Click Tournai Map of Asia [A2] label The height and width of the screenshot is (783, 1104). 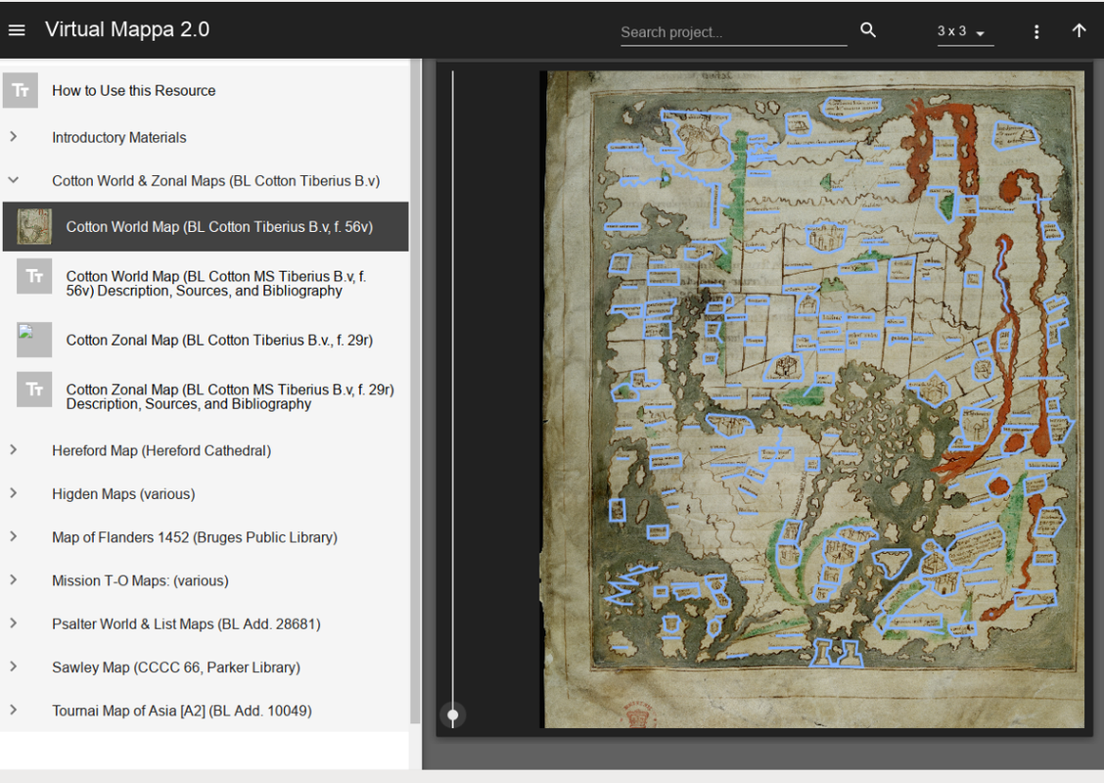click(x=182, y=711)
